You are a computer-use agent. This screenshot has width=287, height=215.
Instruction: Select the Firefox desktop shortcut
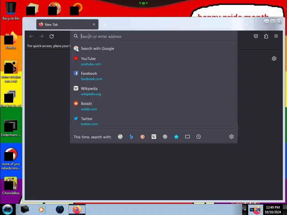pyautogui.click(x=11, y=40)
